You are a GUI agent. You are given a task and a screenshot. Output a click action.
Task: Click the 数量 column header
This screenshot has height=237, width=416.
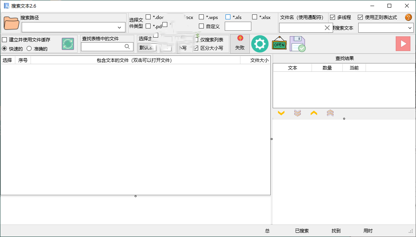point(327,68)
